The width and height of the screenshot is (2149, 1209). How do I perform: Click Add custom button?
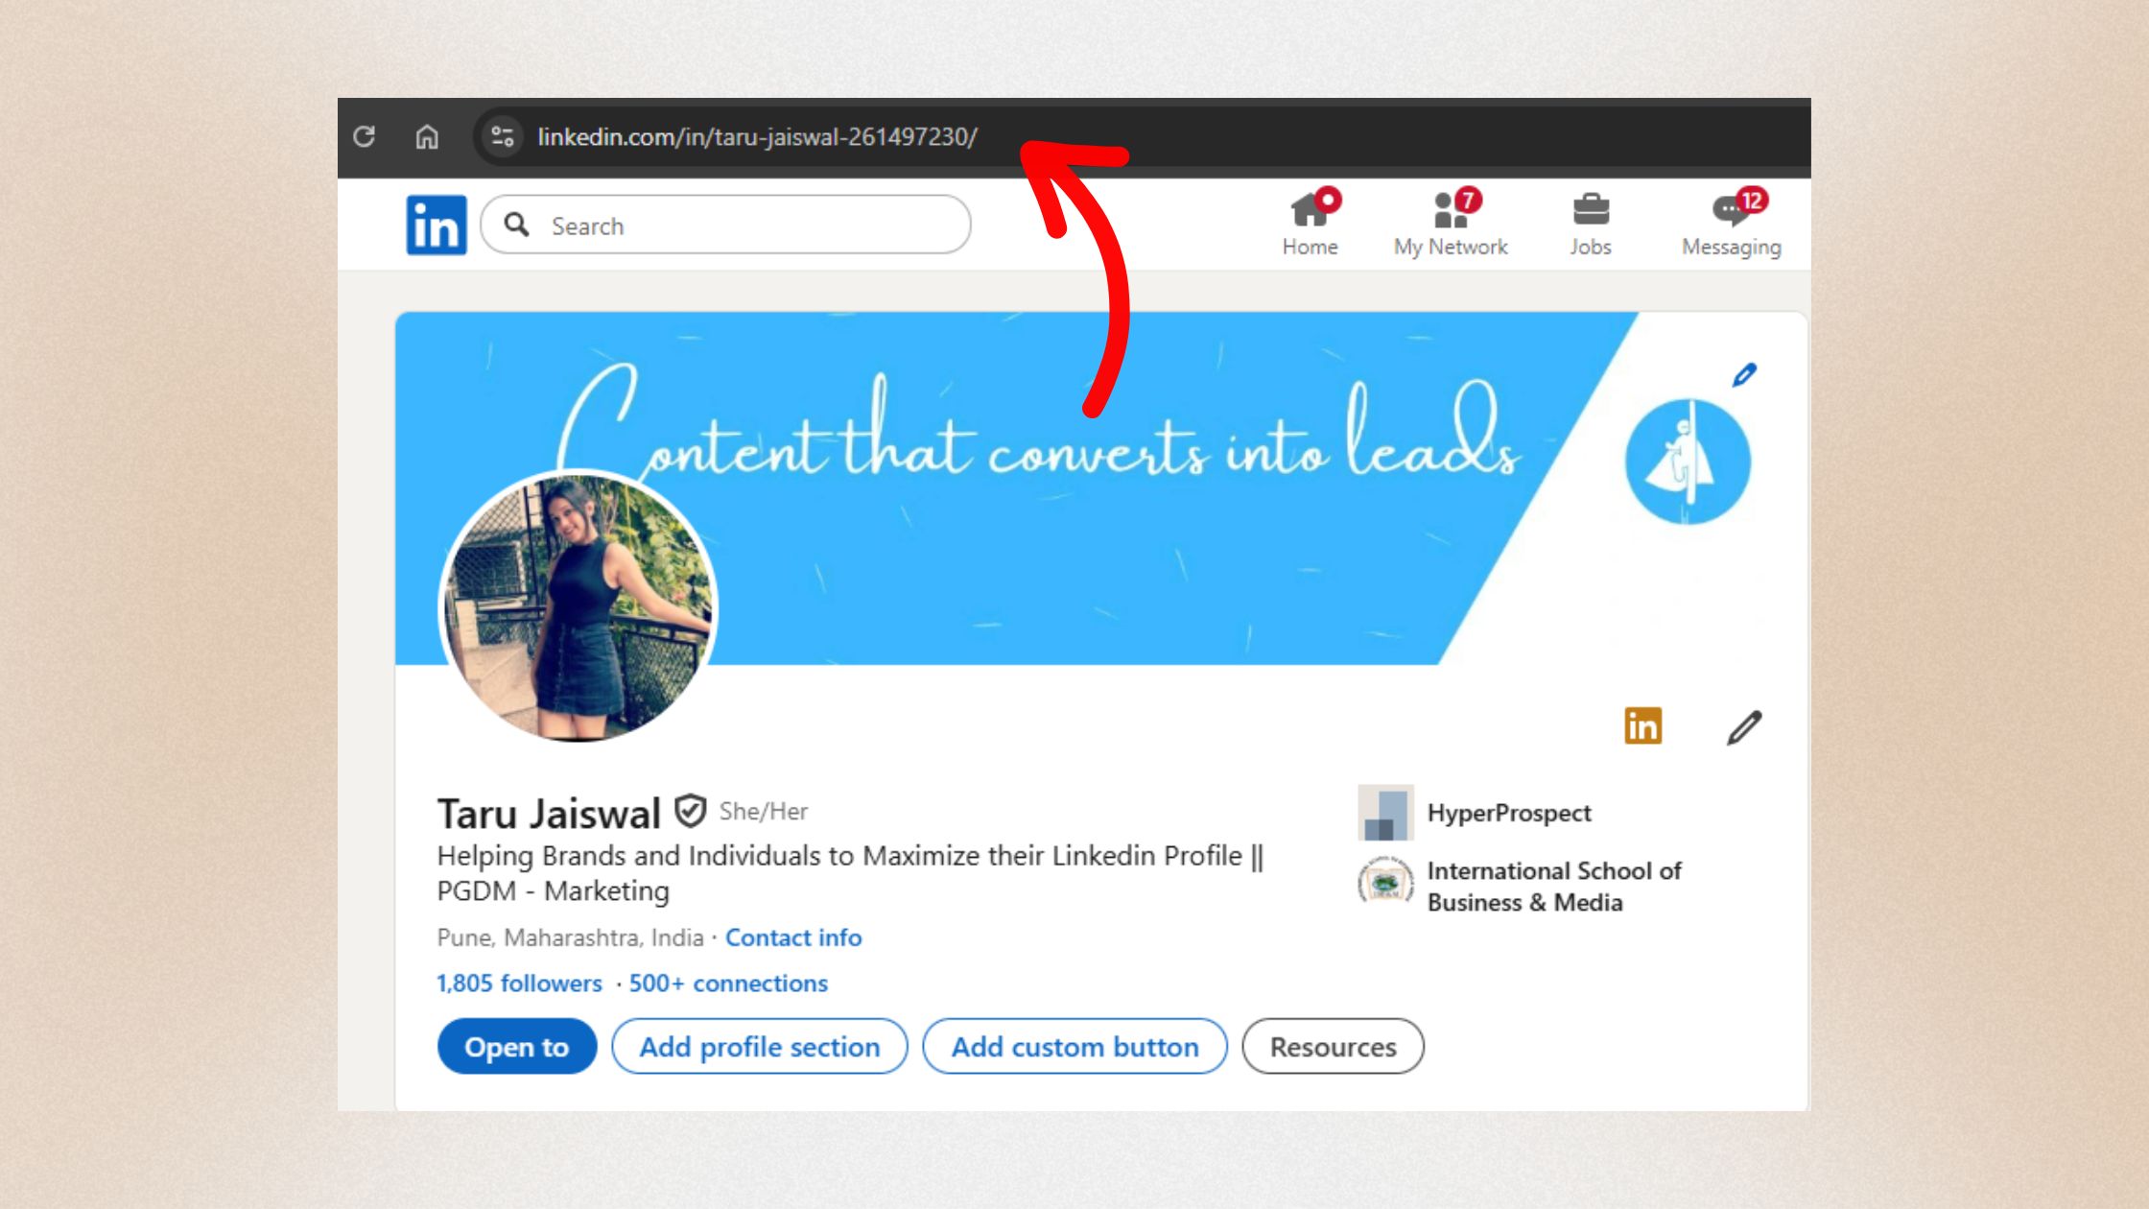[x=1074, y=1047]
